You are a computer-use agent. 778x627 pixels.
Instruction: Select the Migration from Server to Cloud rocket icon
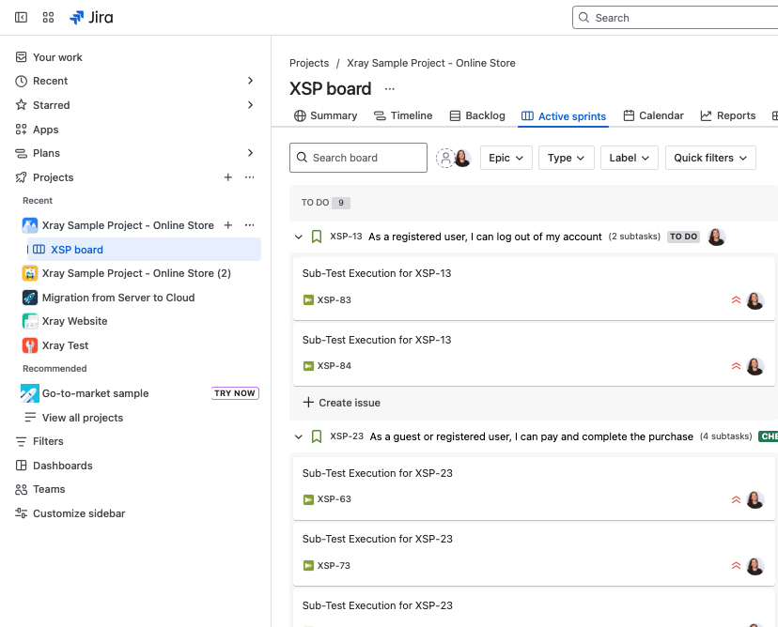30,298
